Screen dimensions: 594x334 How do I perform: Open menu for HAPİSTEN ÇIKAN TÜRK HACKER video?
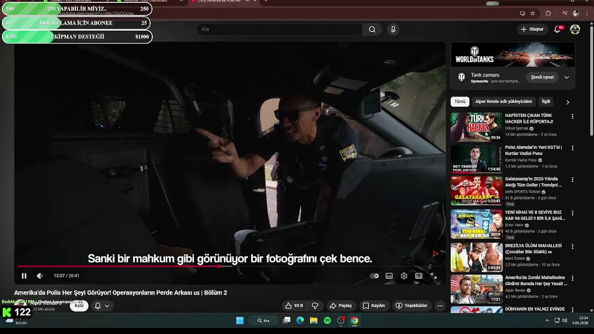click(x=572, y=116)
